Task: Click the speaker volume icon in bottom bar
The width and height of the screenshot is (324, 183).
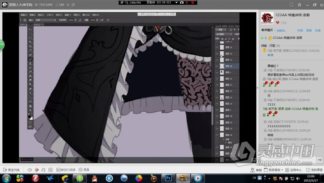Action: 30,170
